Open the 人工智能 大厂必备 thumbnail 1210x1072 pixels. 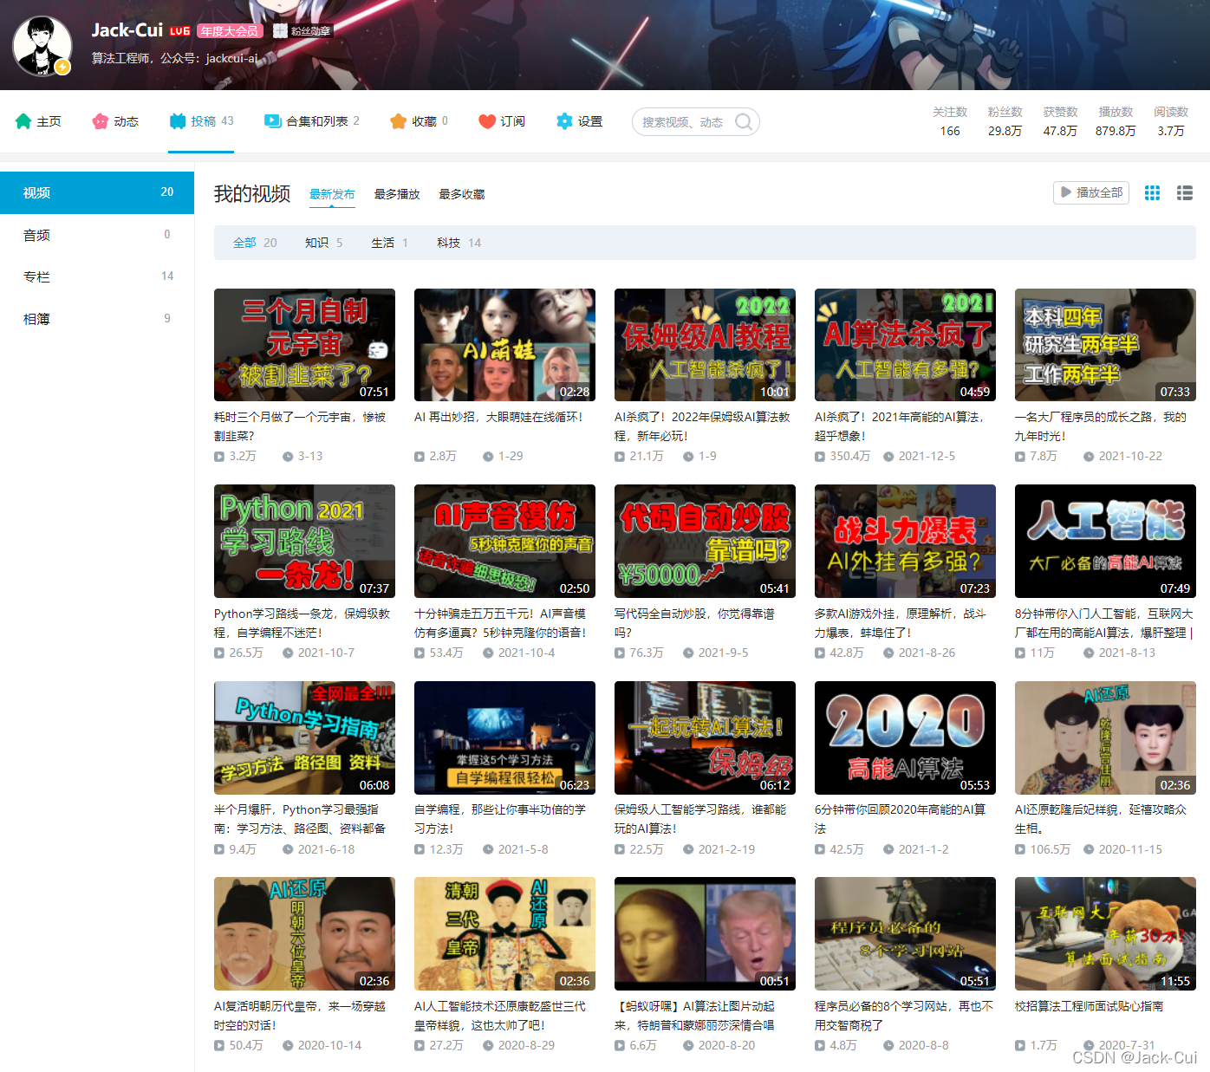(1105, 542)
